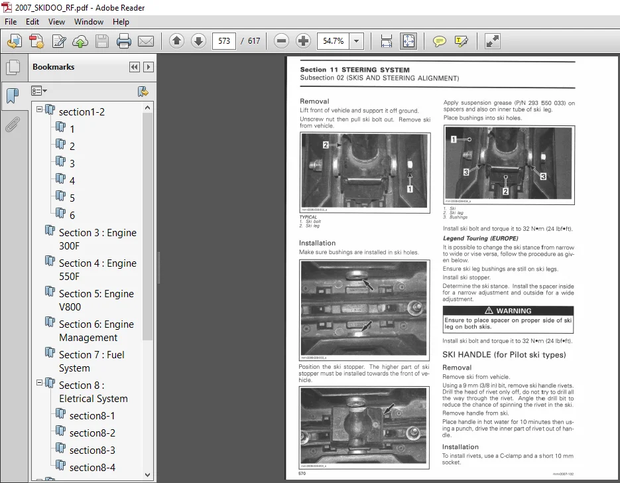Image resolution: width=620 pixels, height=483 pixels.
Task: Select bookmark 3 under section1-2
Action: point(72,164)
